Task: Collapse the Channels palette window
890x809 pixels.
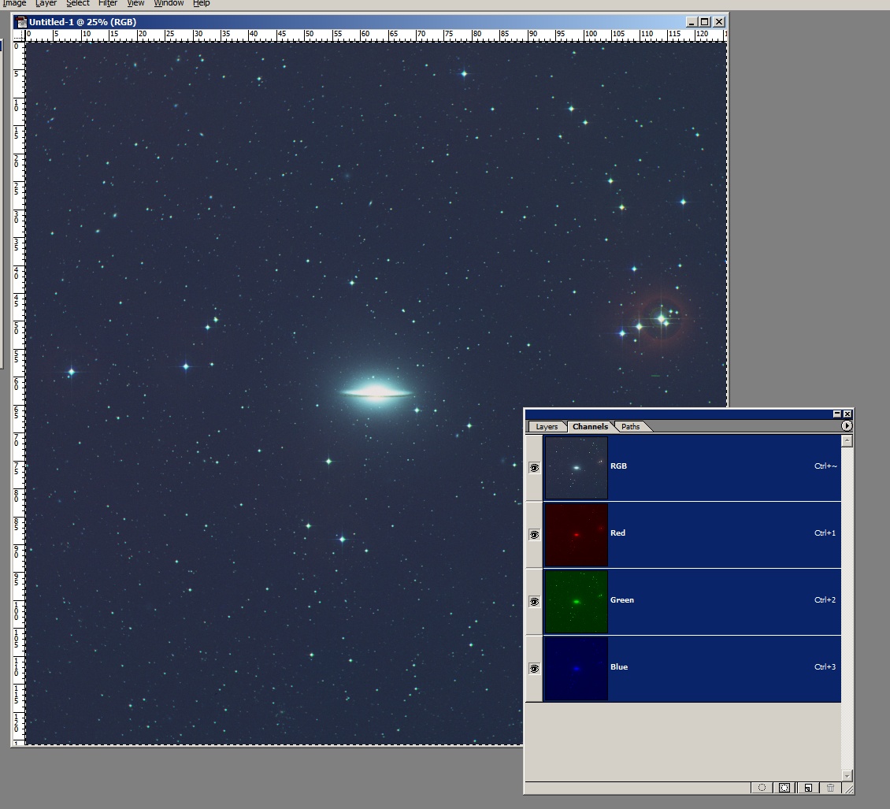Action: pos(836,414)
